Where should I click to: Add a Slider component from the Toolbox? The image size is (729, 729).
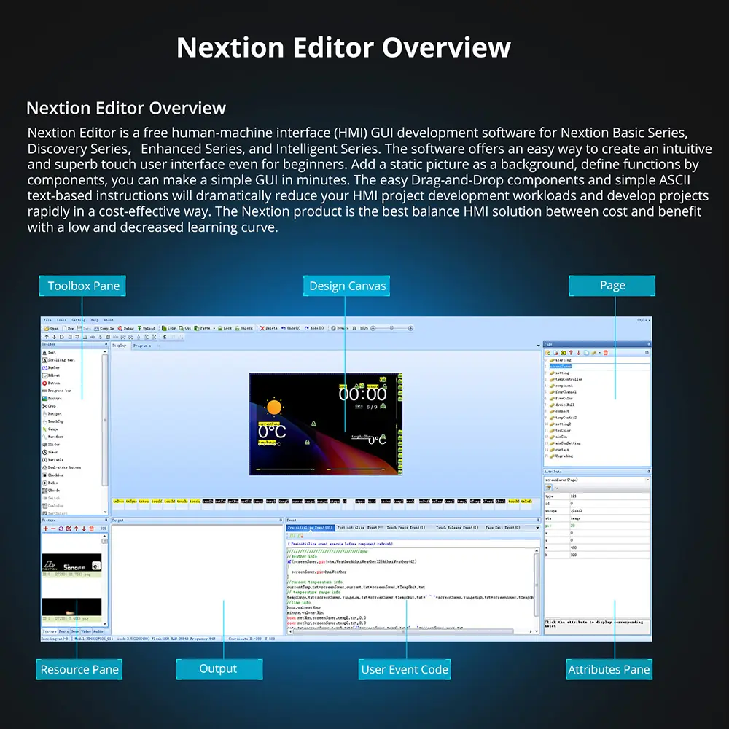(x=52, y=445)
